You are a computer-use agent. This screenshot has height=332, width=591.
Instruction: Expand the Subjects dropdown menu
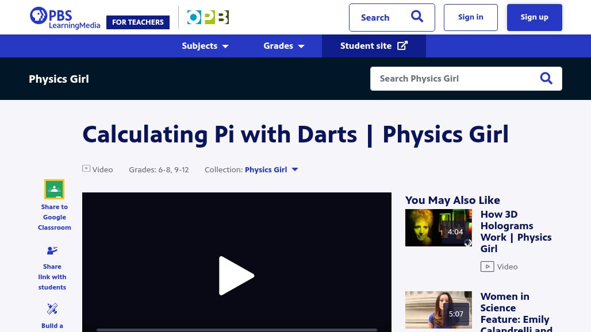pos(205,46)
